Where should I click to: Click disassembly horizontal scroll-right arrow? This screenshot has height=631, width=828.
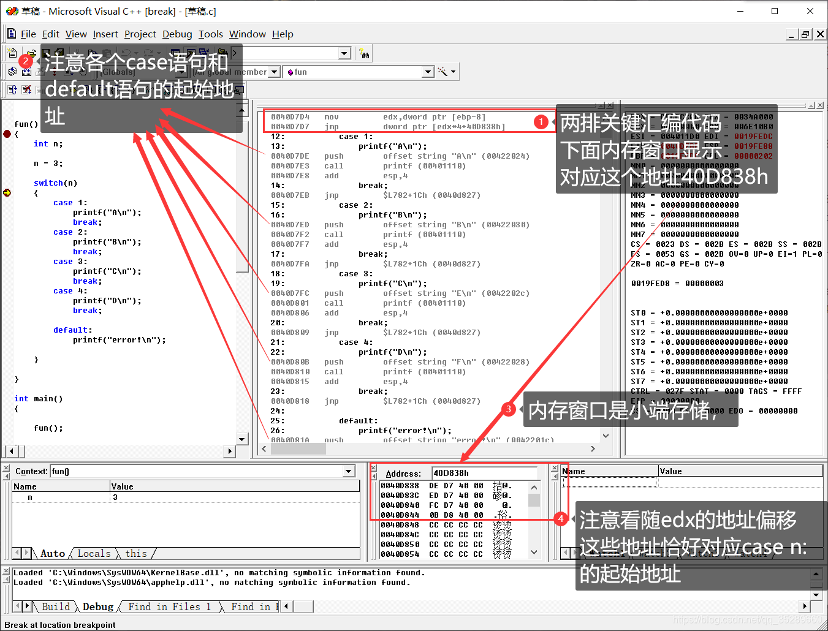pos(593,449)
